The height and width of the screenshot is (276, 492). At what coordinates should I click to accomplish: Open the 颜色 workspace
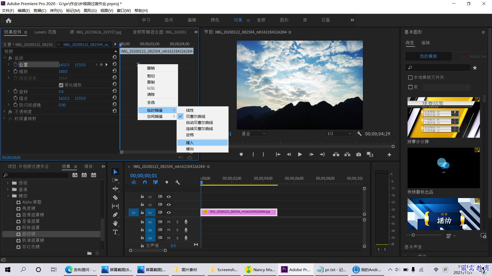click(x=215, y=20)
